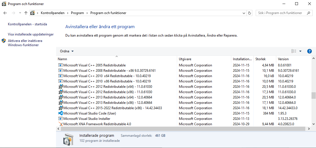Screen dimensions: 316x148
Task: Click the change view icon
Action: tap(294, 51)
